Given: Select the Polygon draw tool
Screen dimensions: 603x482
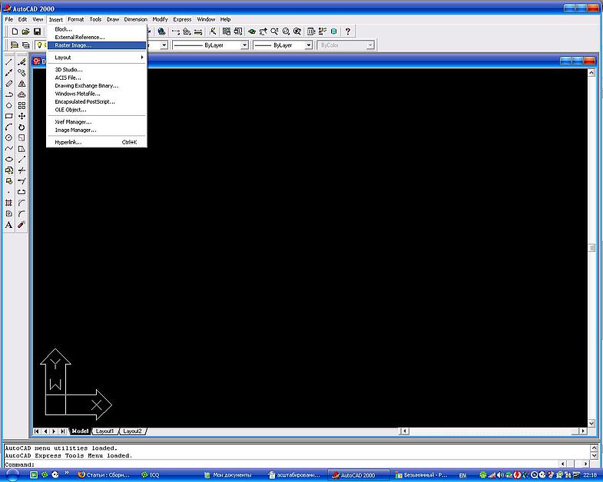Looking at the screenshot, I should coord(9,105).
